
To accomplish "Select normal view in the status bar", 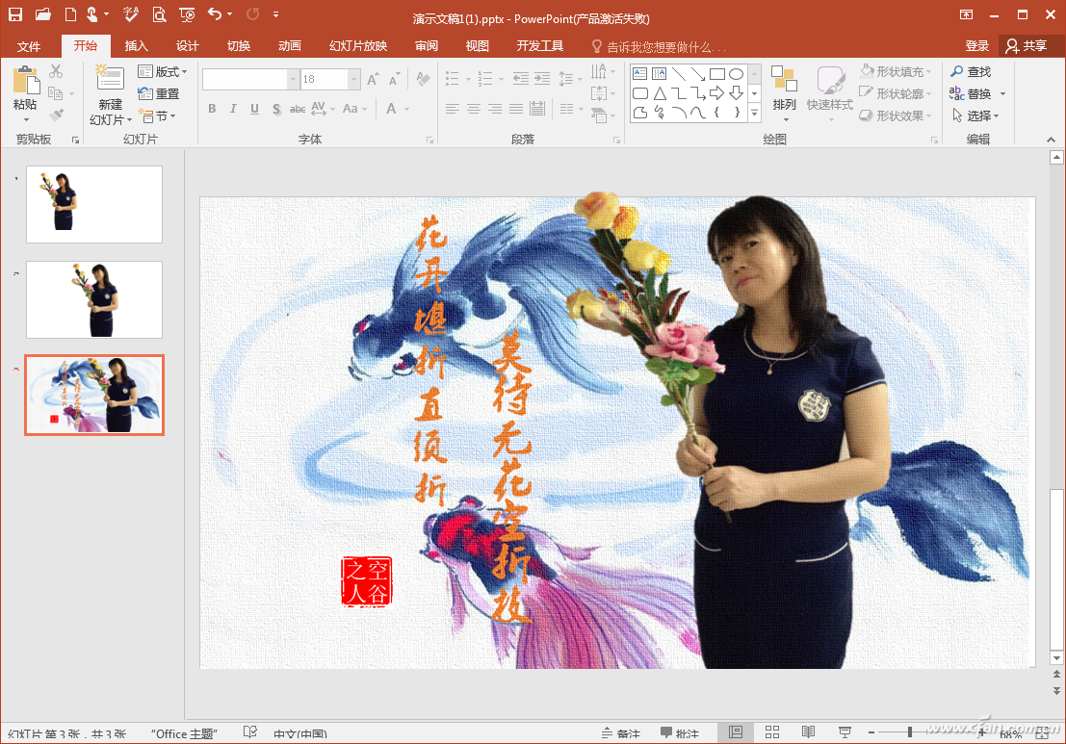I will (736, 732).
